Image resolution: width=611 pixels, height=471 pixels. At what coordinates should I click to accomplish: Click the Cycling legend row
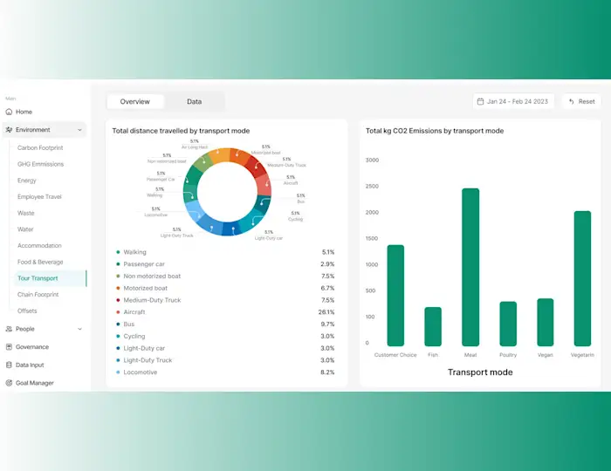click(x=225, y=337)
